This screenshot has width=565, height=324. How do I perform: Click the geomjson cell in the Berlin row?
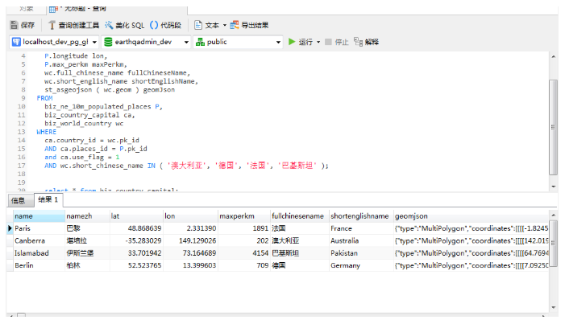click(x=471, y=265)
